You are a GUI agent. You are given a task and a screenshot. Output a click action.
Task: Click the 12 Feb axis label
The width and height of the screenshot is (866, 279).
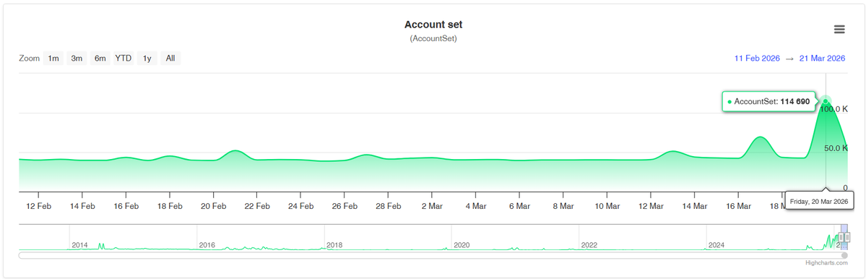[39, 206]
